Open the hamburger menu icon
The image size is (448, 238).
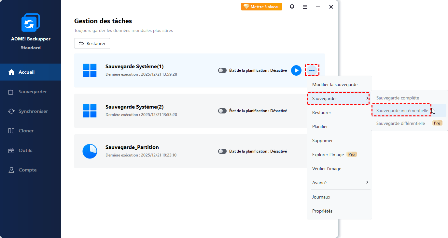pyautogui.click(x=305, y=7)
